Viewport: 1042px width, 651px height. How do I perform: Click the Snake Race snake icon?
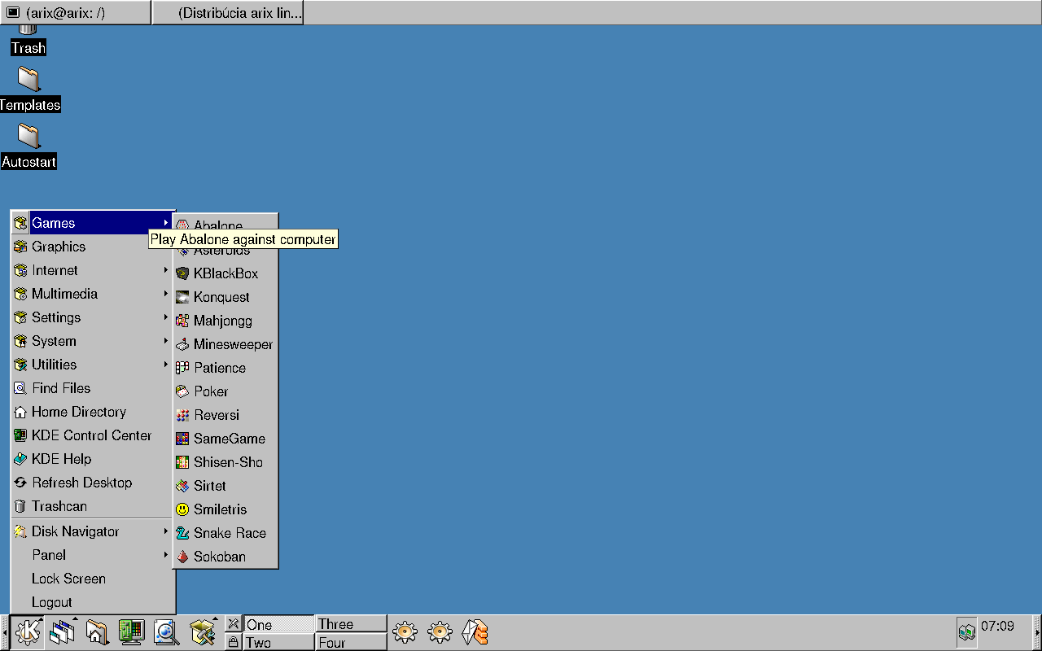[182, 533]
